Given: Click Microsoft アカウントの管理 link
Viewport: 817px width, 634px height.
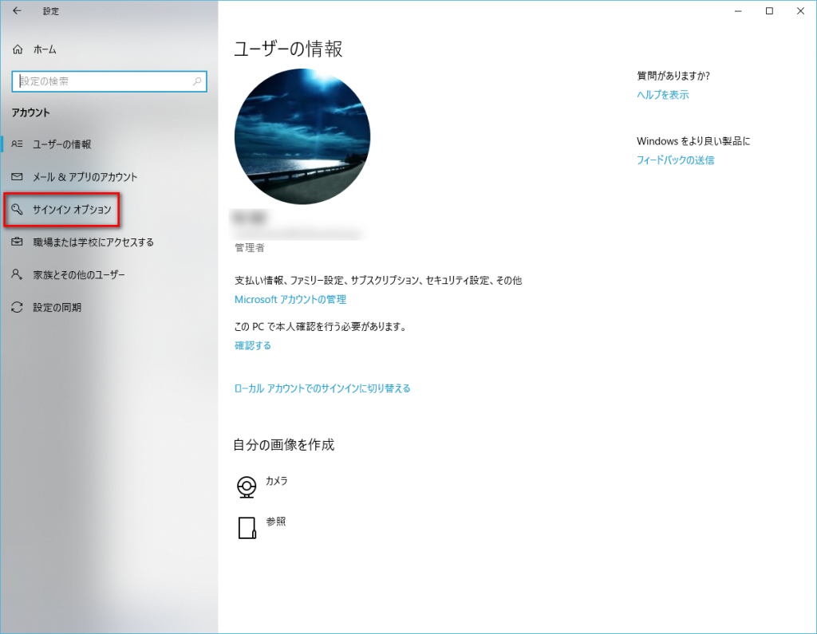Looking at the screenshot, I should click(x=290, y=300).
